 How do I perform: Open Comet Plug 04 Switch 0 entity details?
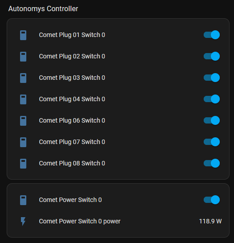(72, 99)
